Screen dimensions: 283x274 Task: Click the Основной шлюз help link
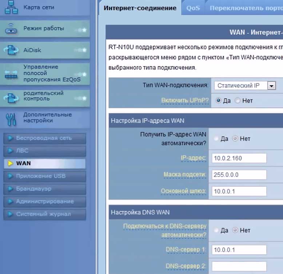(183, 191)
